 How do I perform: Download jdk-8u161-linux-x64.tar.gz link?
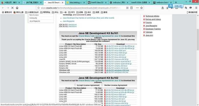coord(116,57)
